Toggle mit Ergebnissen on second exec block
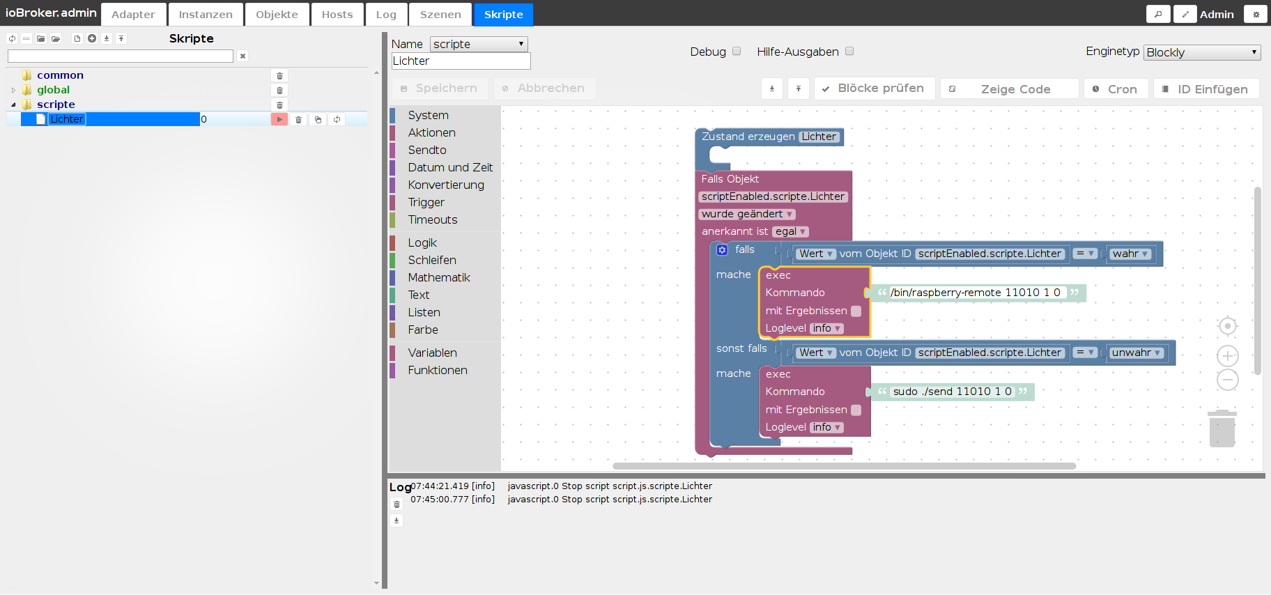Image resolution: width=1271 pixels, height=595 pixels. (x=856, y=410)
